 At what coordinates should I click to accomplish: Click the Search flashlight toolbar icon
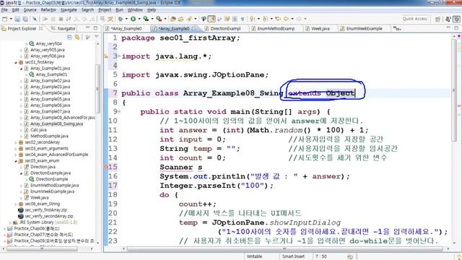[x=189, y=19]
